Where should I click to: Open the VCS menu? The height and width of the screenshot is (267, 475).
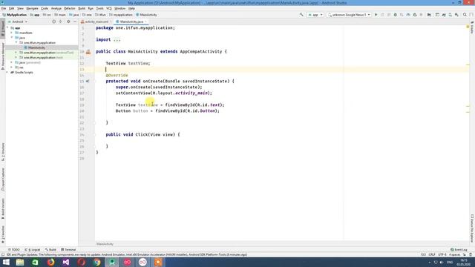109,8
